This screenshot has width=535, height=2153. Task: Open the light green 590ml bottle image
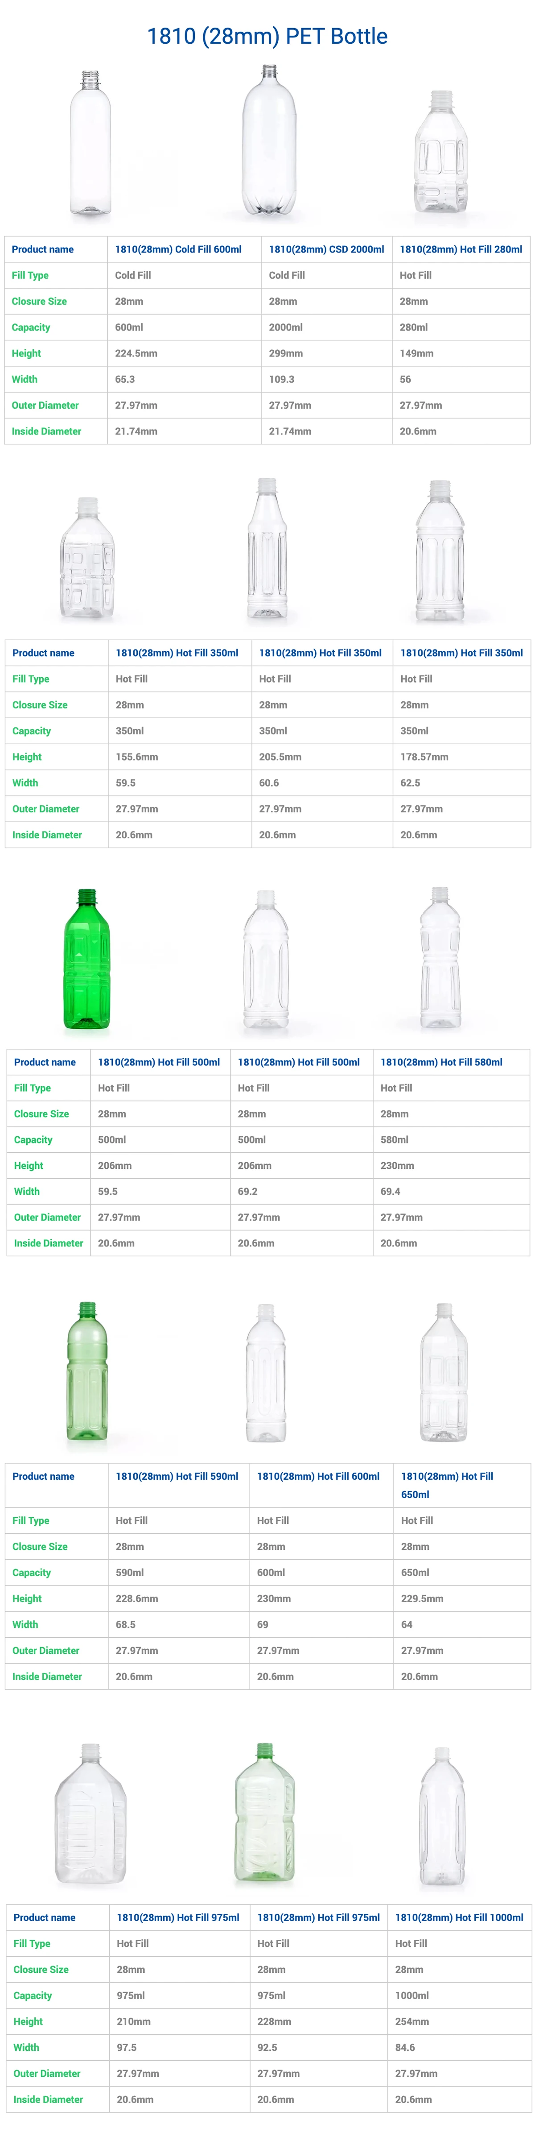[87, 1370]
